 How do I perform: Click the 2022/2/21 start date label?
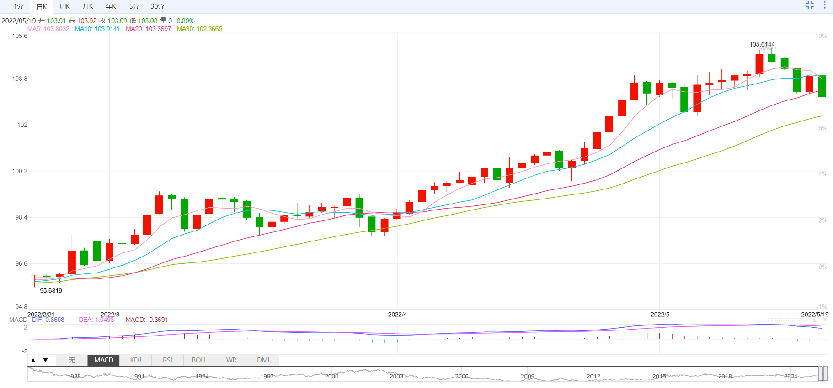(x=41, y=314)
